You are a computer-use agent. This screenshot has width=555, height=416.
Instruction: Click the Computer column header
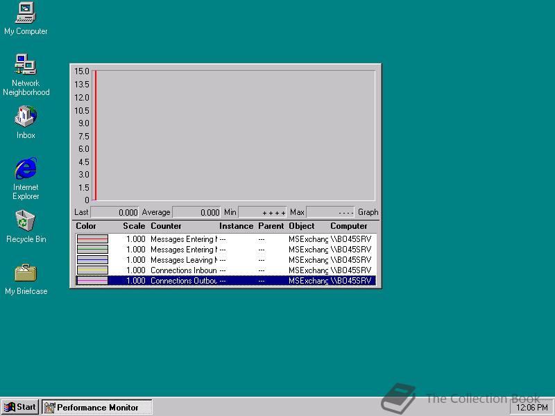point(349,226)
